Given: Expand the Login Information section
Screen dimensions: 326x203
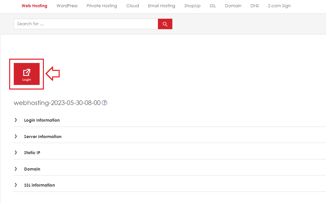Looking at the screenshot, I should pyautogui.click(x=170, y=120).
